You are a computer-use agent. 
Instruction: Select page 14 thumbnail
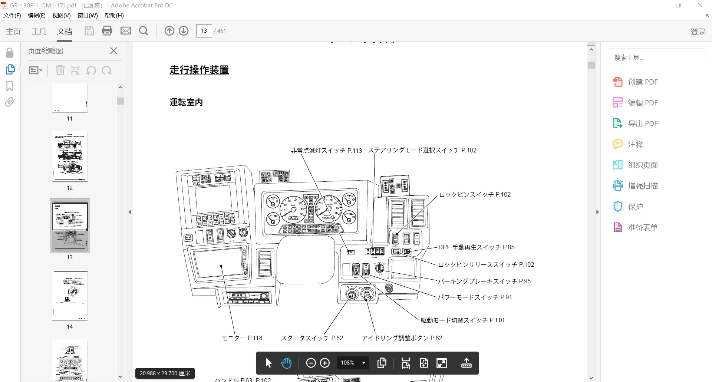[70, 296]
